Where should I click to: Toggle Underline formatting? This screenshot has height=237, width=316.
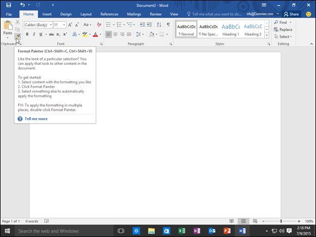(41, 34)
